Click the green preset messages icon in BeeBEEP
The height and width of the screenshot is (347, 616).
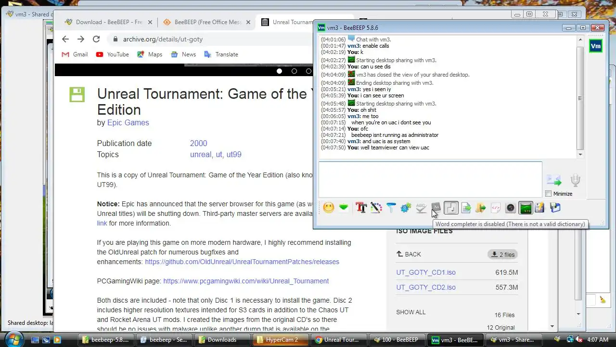click(344, 208)
